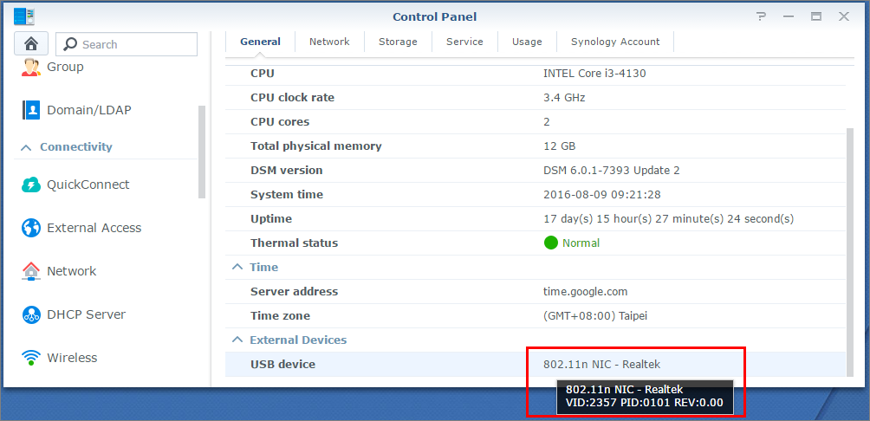Click the 12 GB memory value
870x421 pixels.
(x=560, y=146)
